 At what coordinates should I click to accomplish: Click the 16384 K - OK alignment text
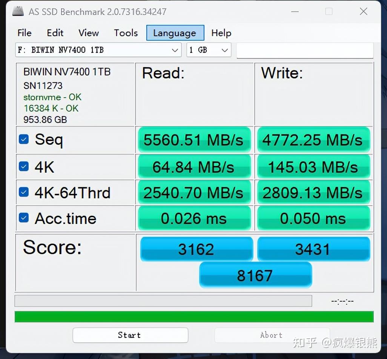51,108
